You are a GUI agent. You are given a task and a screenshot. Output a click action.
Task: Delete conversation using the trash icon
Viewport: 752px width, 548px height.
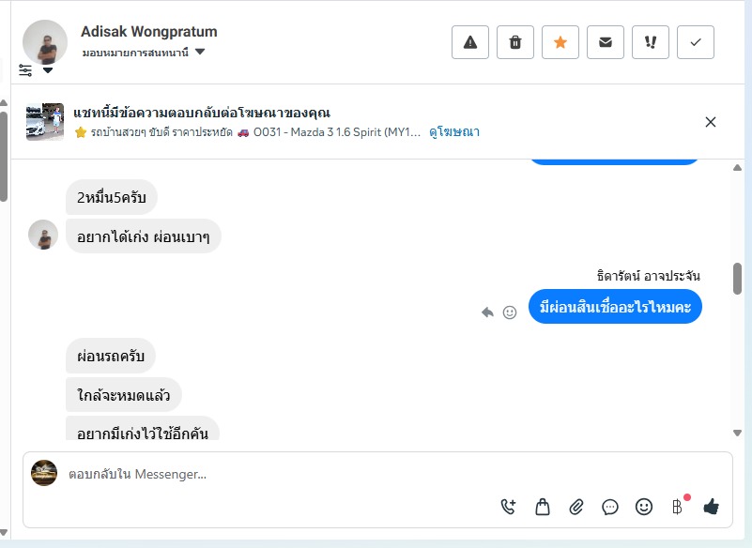(x=515, y=42)
